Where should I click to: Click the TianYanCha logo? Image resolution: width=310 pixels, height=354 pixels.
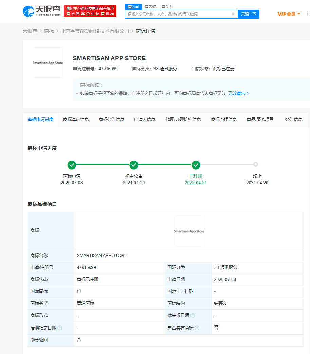pos(42,11)
